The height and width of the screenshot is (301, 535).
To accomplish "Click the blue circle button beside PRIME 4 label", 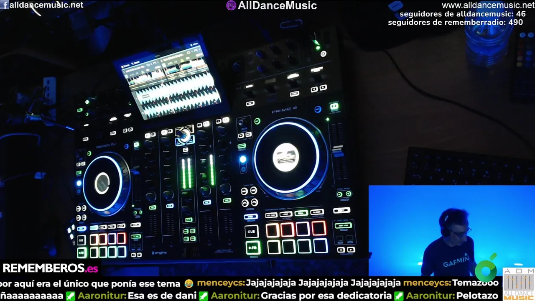I will (x=318, y=110).
